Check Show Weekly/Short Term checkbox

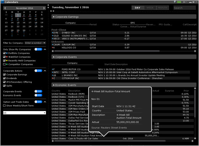(4, 106)
